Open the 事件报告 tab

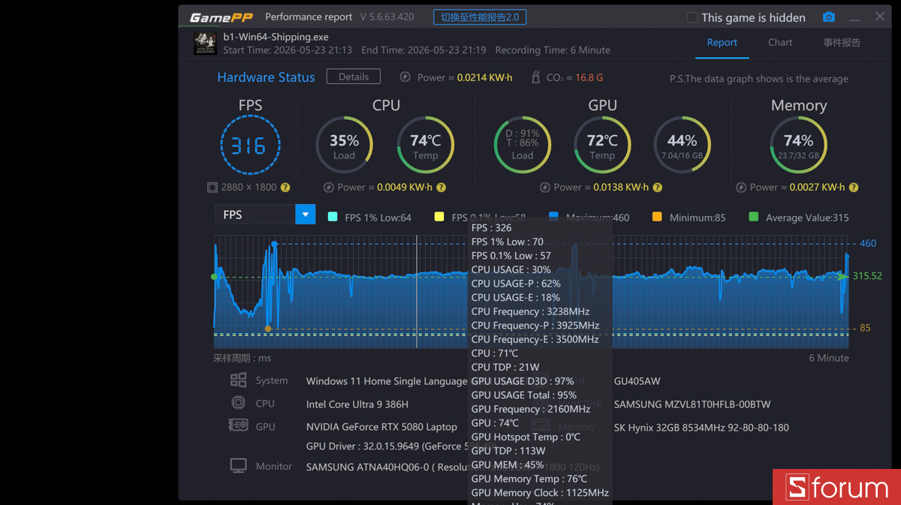pos(842,43)
